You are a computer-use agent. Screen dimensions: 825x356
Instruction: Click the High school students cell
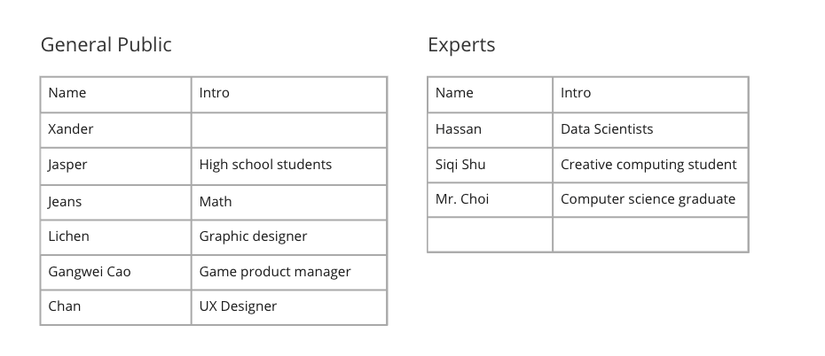pos(288,165)
